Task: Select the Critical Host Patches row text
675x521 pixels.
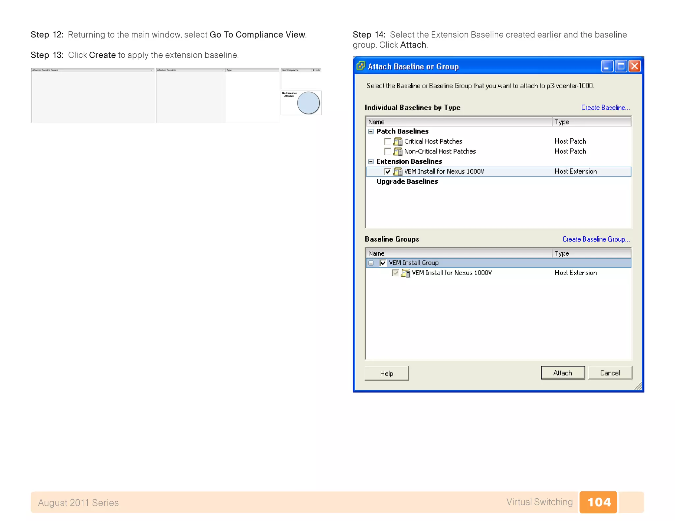Action: click(x=433, y=141)
